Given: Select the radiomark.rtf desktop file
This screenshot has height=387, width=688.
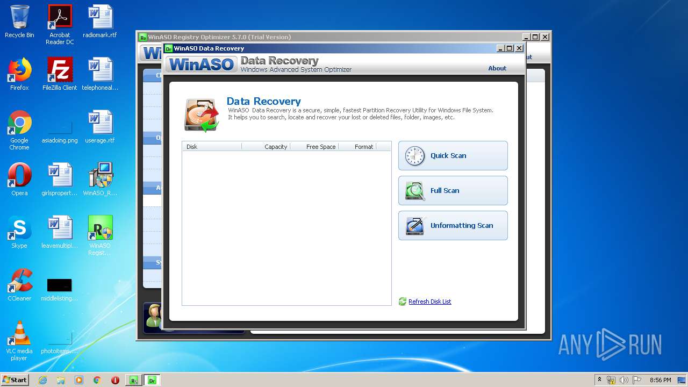Looking at the screenshot, I should [100, 21].
